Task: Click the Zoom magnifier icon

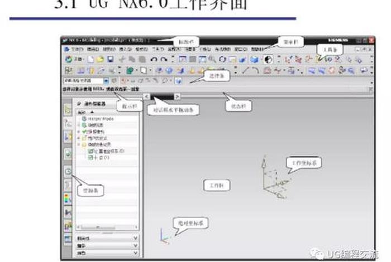Action: [212, 60]
